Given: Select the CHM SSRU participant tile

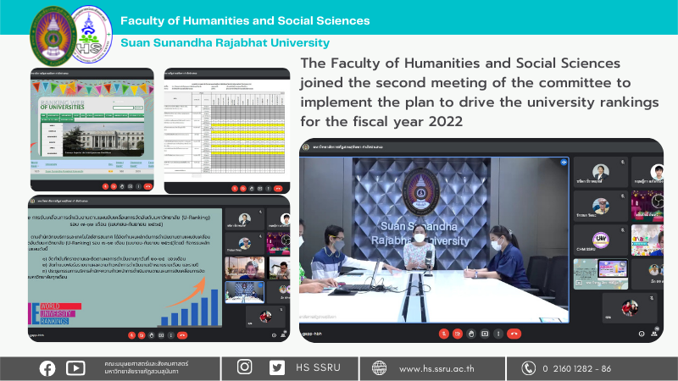Looking at the screenshot, I should coord(600,240).
